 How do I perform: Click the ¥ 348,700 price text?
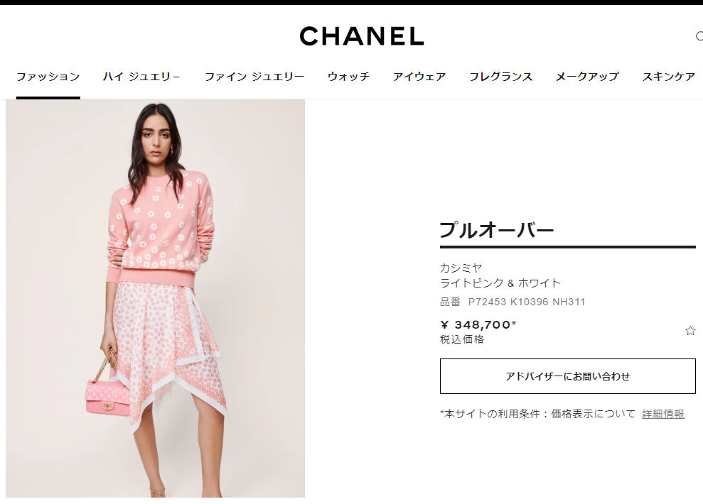(x=478, y=324)
